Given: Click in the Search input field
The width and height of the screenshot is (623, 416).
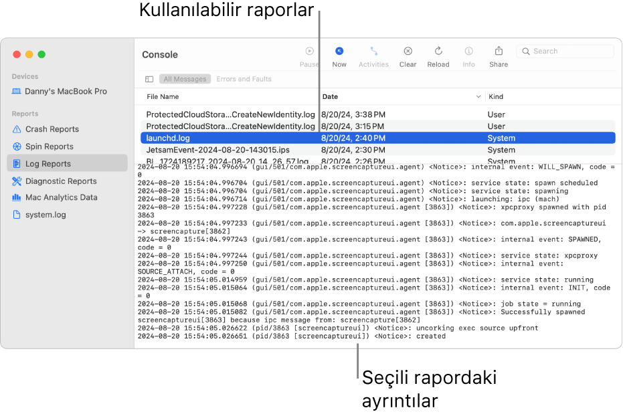Looking at the screenshot, I should point(565,51).
